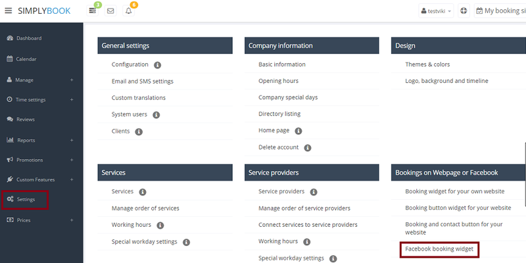Click info icon next to Delete account
Viewport: 526px width, 263px height.
click(307, 148)
